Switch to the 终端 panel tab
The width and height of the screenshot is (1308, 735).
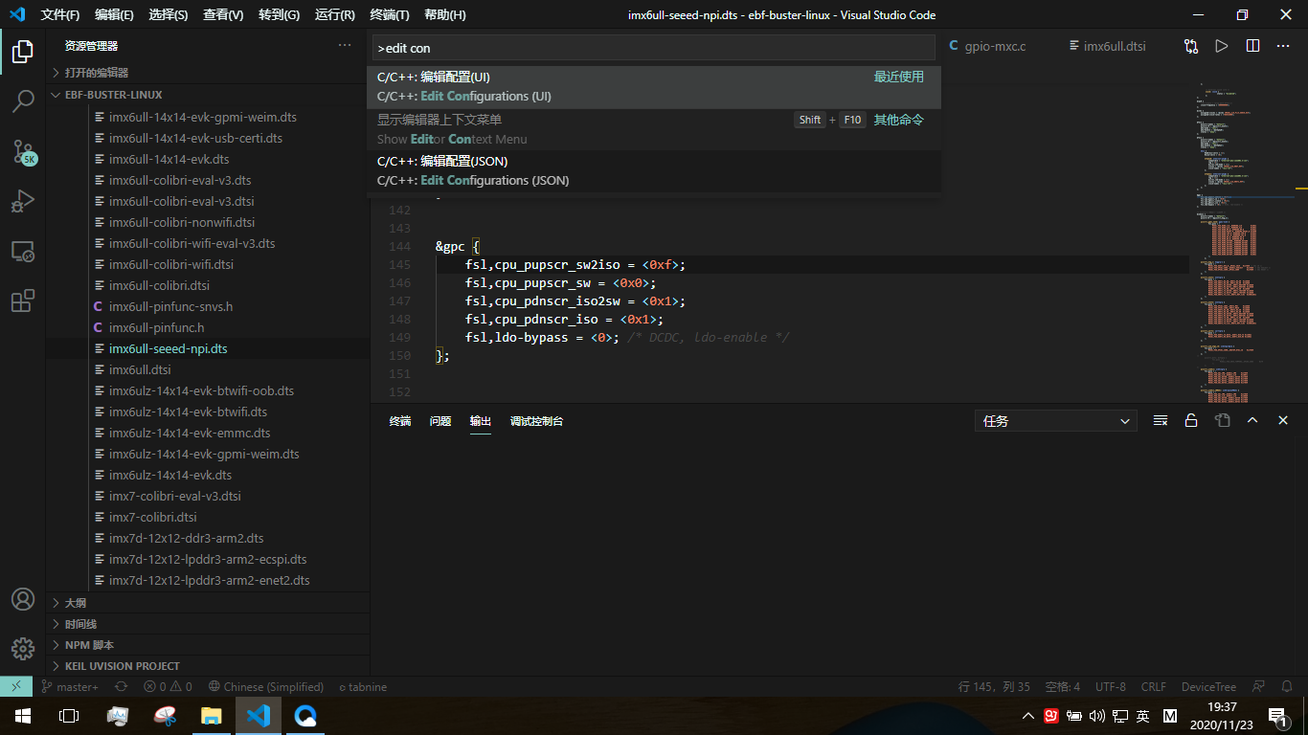coord(399,420)
